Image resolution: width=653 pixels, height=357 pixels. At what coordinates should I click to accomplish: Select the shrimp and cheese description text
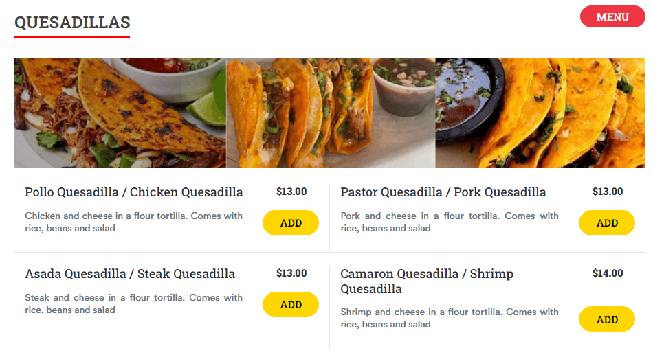click(x=450, y=318)
